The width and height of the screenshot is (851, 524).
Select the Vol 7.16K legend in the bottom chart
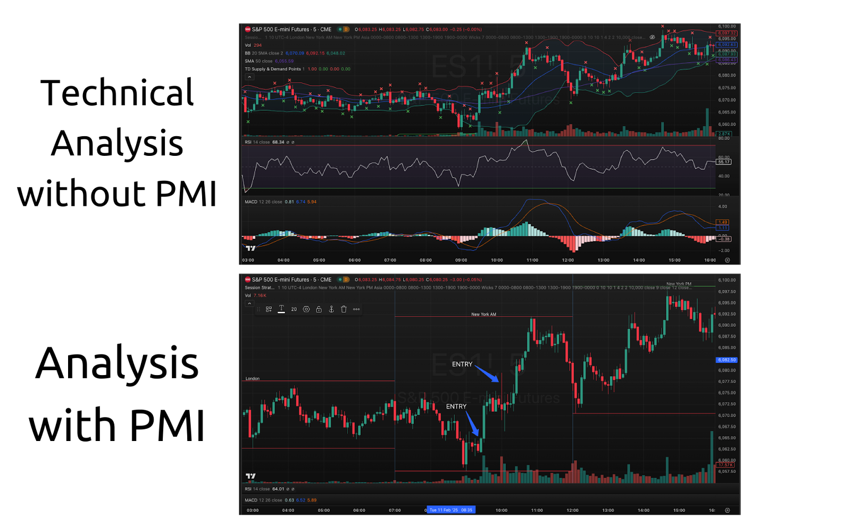pyautogui.click(x=255, y=295)
